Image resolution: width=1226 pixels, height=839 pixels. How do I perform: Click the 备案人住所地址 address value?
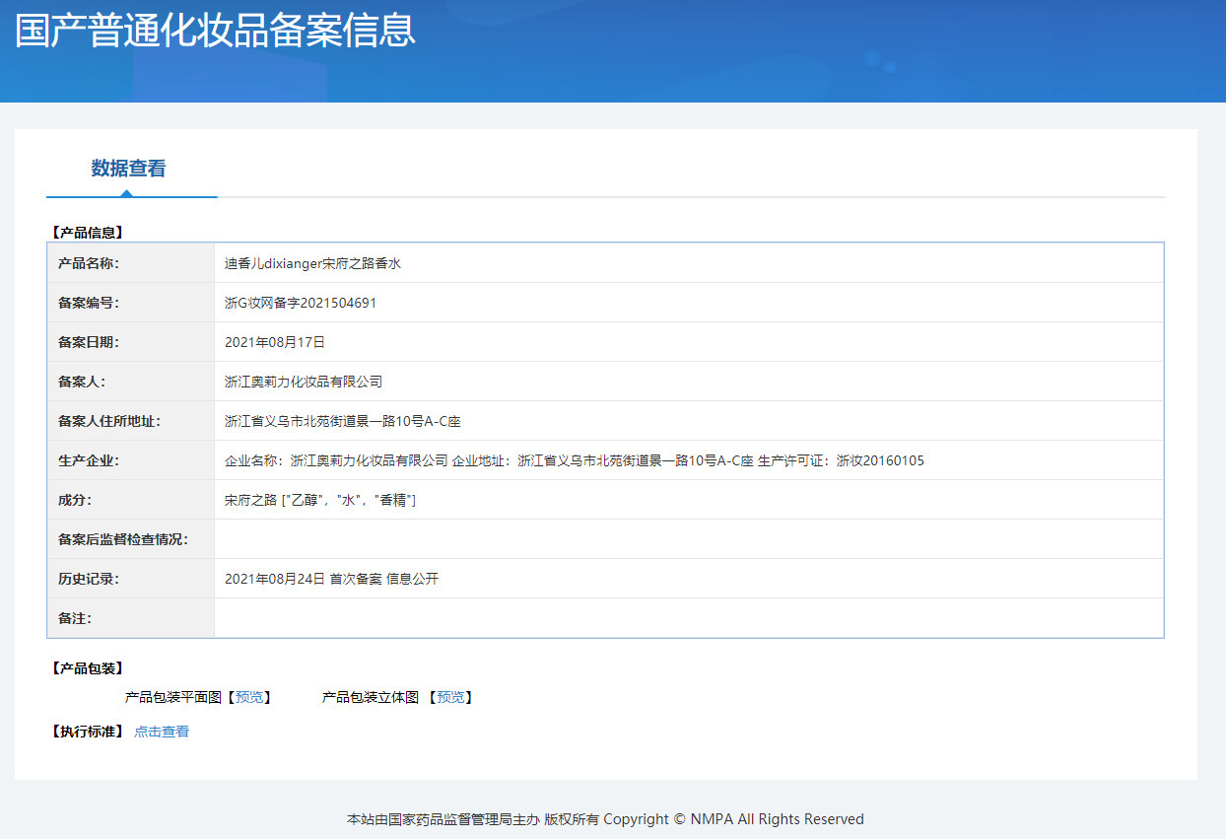[x=343, y=421]
